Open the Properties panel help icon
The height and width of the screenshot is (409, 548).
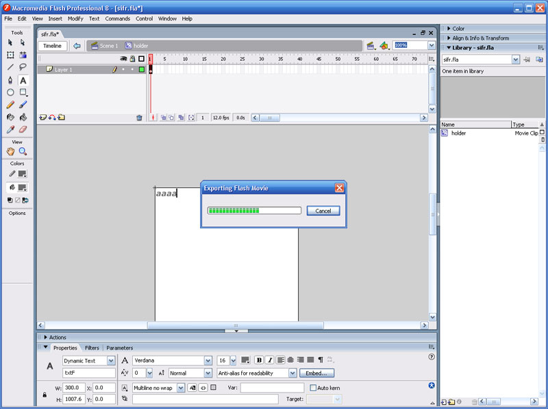[432, 356]
